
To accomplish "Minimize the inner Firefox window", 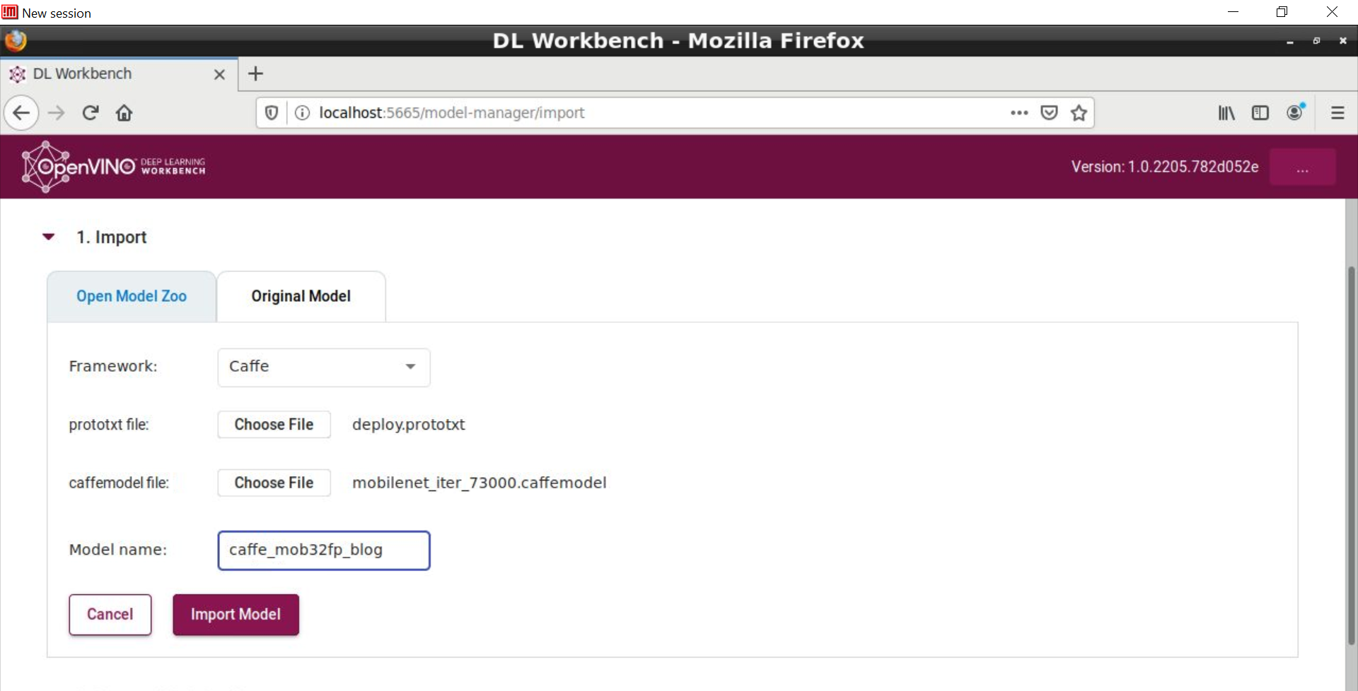I will point(1289,41).
